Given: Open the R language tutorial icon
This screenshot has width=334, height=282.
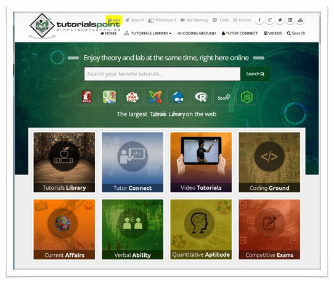Looking at the screenshot, I should tap(201, 97).
